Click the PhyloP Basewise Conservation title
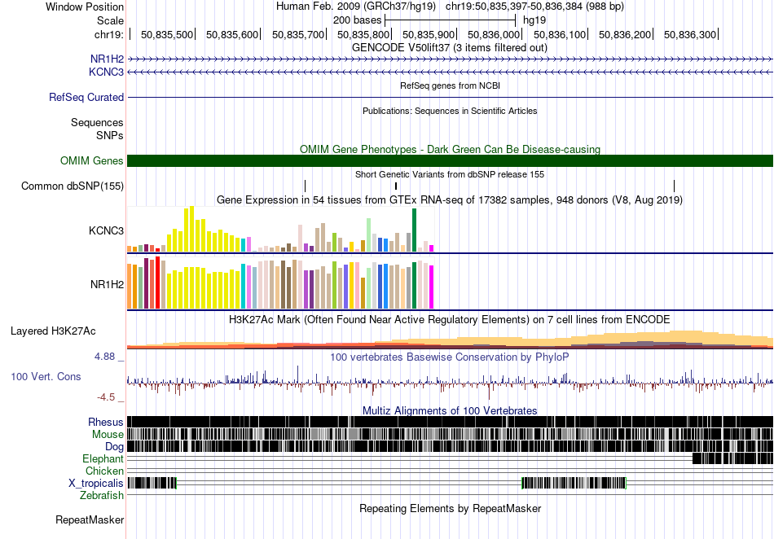Image resolution: width=774 pixels, height=539 pixels. [x=450, y=357]
